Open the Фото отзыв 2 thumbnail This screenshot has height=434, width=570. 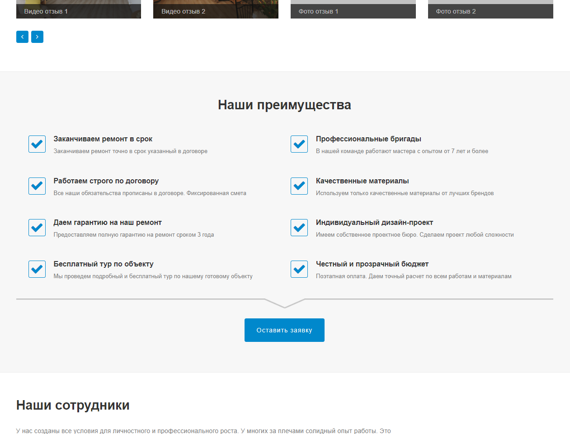490,9
